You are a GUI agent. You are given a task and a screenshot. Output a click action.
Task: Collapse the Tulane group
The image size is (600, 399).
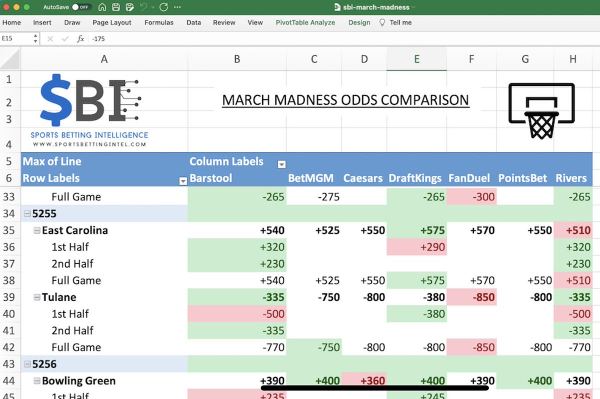point(37,298)
